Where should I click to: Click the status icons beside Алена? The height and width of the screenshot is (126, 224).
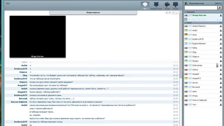tap(190, 70)
